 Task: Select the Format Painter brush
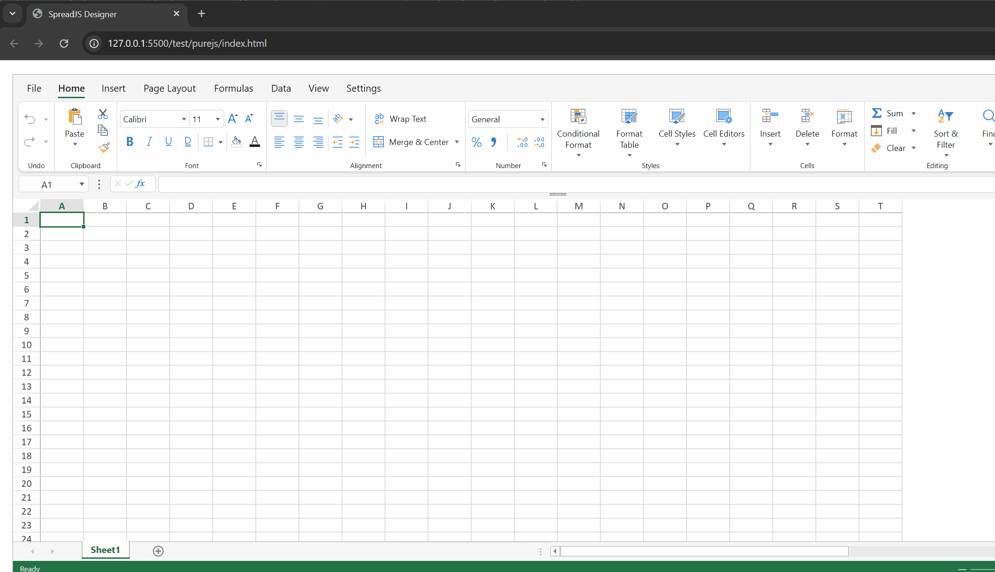(103, 147)
